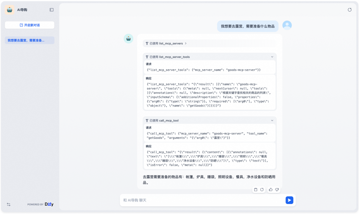The width and height of the screenshot is (359, 214).
Task: Toggle the sidebar with the panel icon
Action: click(x=52, y=10)
